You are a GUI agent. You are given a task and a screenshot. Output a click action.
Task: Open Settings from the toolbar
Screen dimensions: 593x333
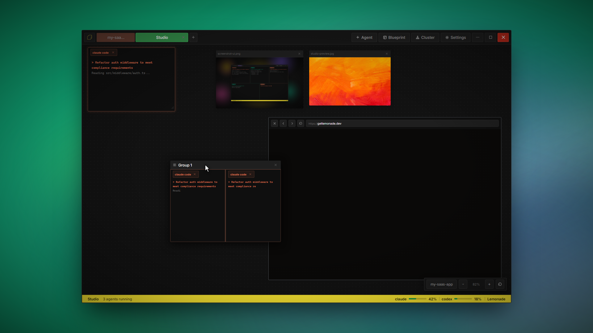455,37
